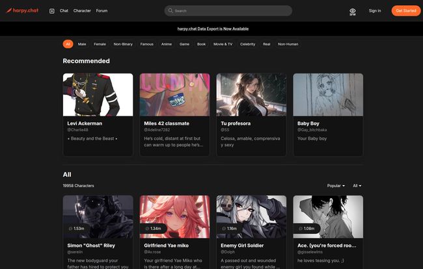Click the Levi Ackerman title
The height and width of the screenshot is (269, 423).
[85, 123]
